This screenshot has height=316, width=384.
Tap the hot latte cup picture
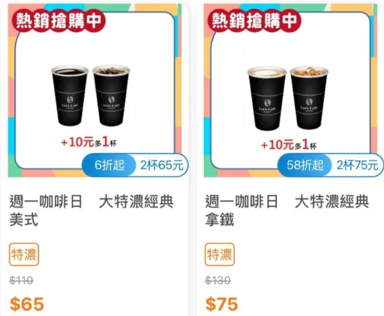(x=267, y=98)
